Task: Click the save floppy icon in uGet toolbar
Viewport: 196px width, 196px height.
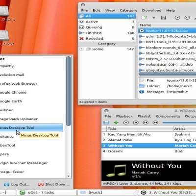Action: pyautogui.click(x=163, y=18)
